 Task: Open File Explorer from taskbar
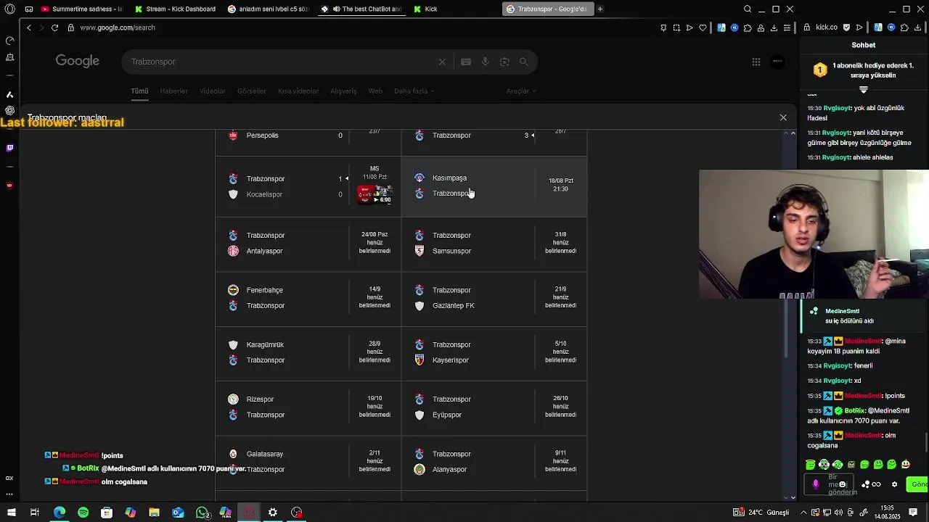(154, 513)
